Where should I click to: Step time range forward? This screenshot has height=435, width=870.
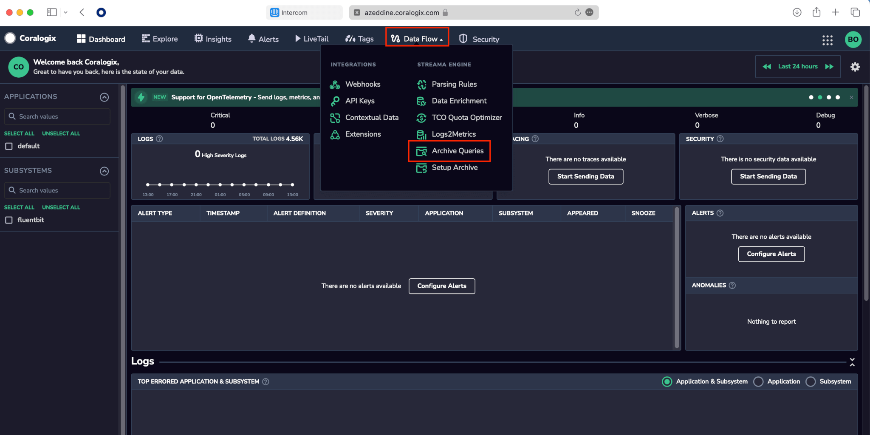click(x=829, y=67)
